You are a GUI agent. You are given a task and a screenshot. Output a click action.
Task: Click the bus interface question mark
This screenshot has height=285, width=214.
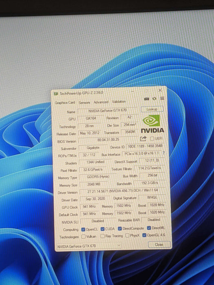pos(163,153)
